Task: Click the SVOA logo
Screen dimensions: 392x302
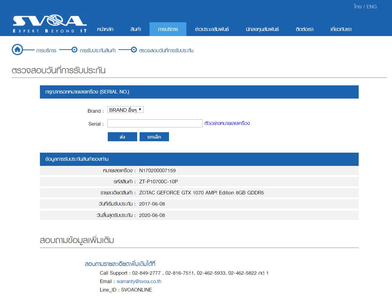Action: [50, 24]
